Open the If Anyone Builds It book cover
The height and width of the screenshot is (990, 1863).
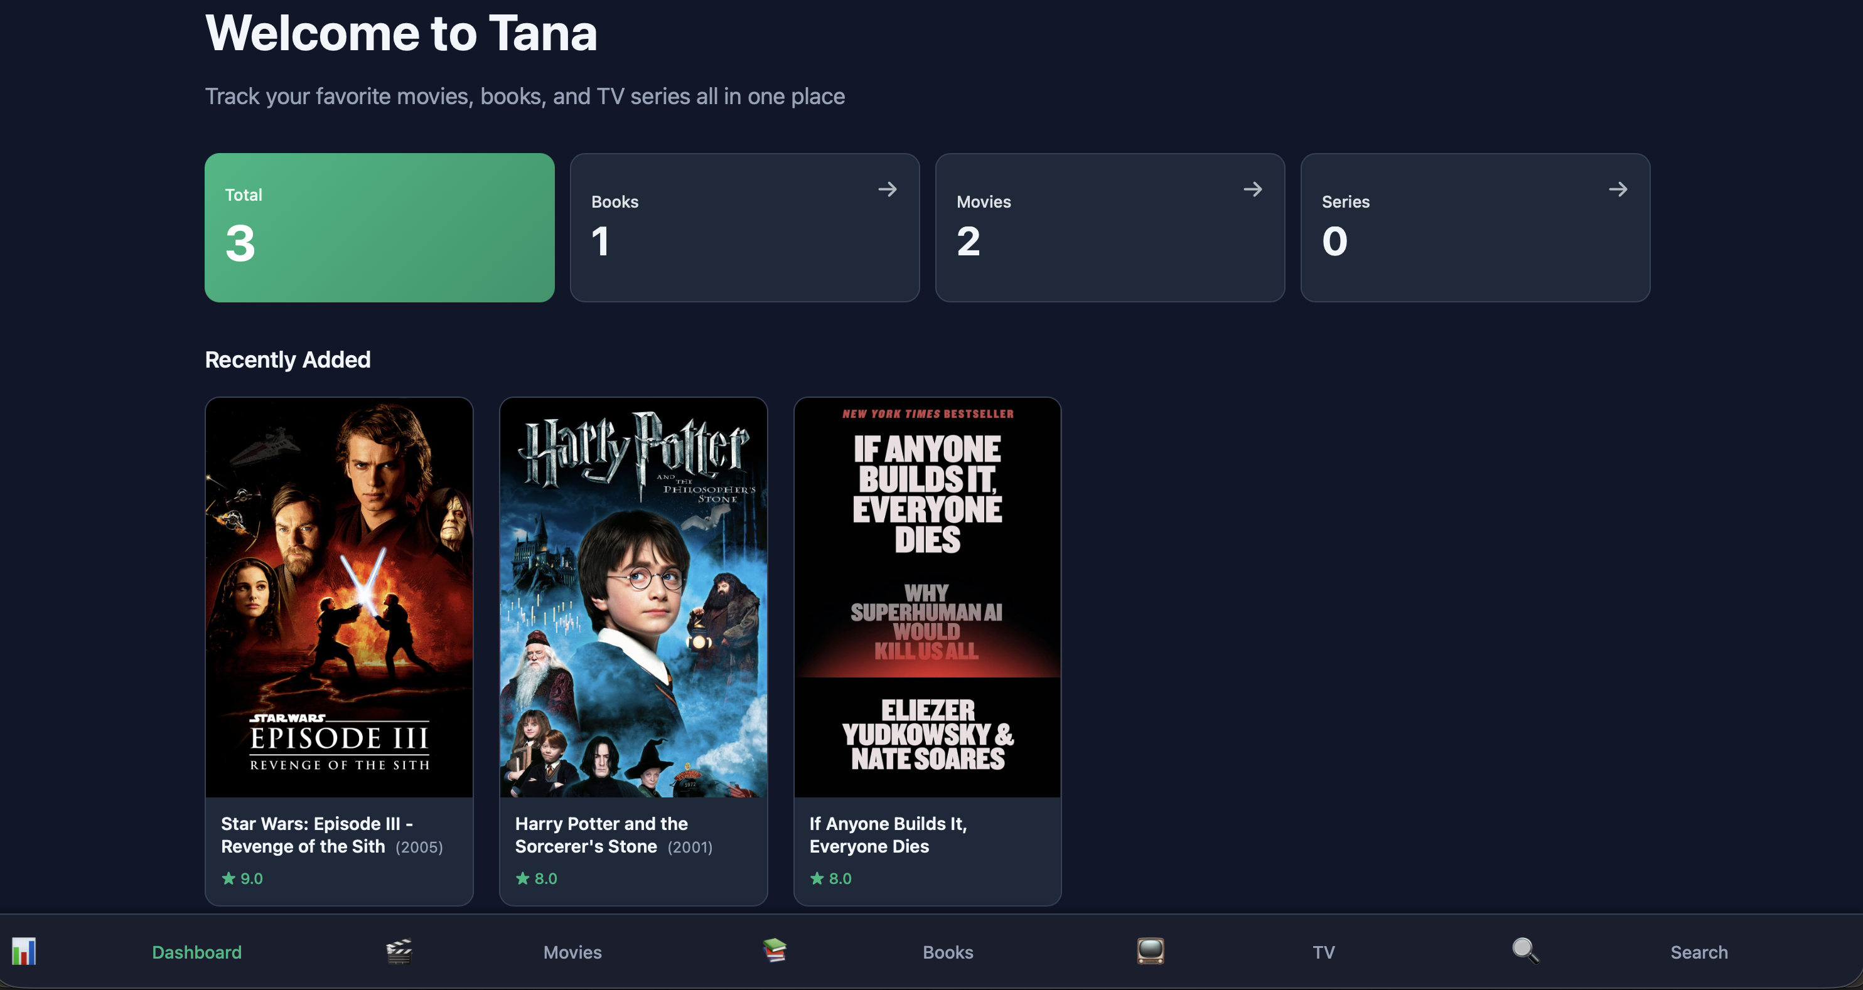[927, 597]
